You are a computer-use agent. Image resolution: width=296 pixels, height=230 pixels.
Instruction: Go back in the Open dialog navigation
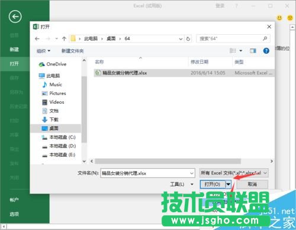(37, 39)
